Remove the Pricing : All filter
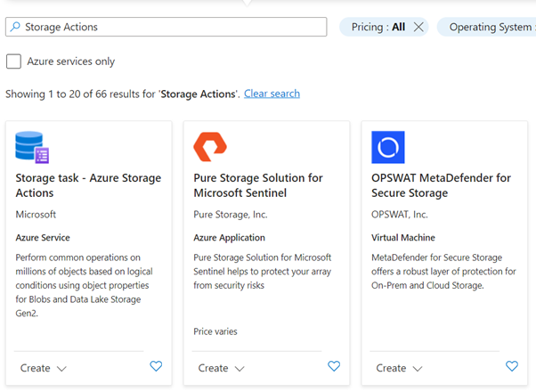Image resolution: width=536 pixels, height=392 pixels. point(418,27)
